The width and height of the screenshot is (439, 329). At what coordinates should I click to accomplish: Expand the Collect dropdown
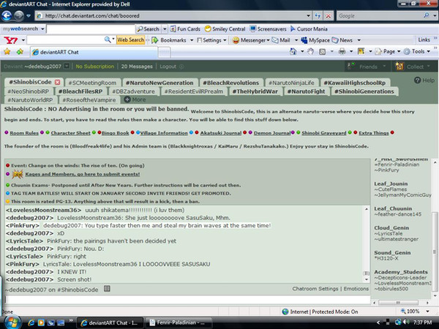click(x=428, y=67)
